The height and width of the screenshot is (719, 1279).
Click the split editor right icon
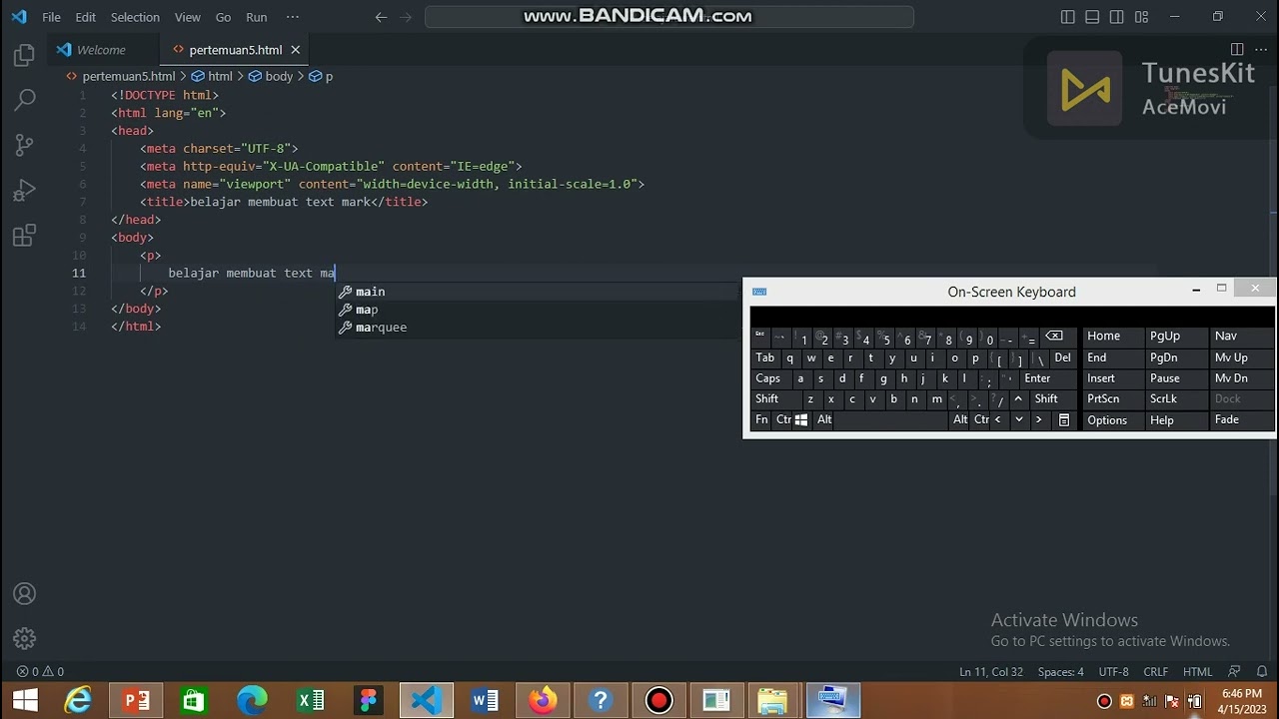pyautogui.click(x=1237, y=49)
